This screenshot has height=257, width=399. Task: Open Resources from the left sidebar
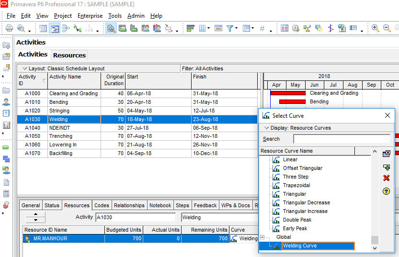(x=6, y=101)
